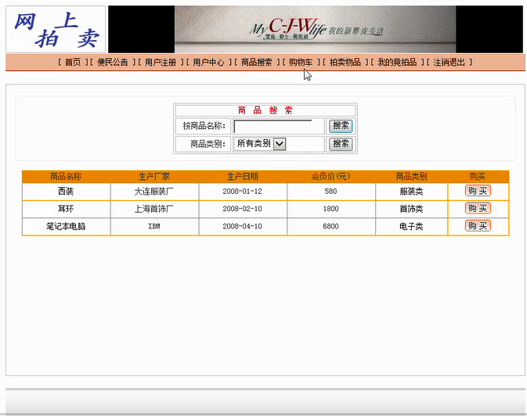
Task: Select the 西装 product name cell
Action: point(66,192)
